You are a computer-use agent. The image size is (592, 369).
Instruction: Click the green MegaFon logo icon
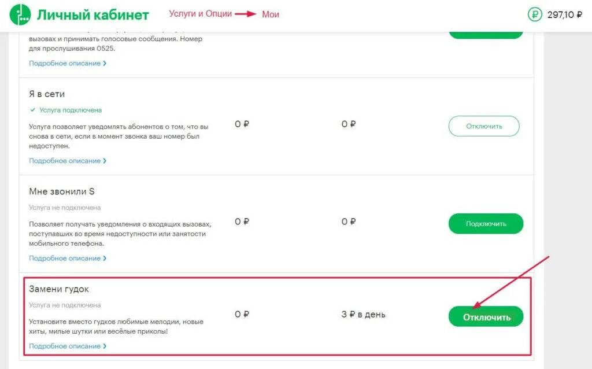pos(20,14)
